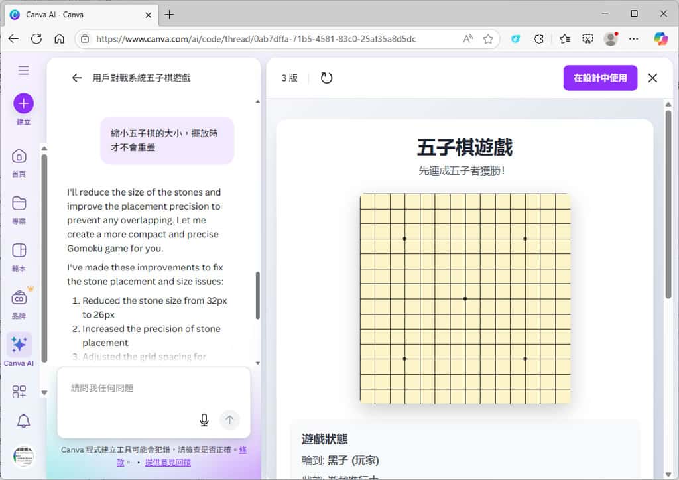
Task: Open the 3 版 version selector
Action: tap(289, 78)
